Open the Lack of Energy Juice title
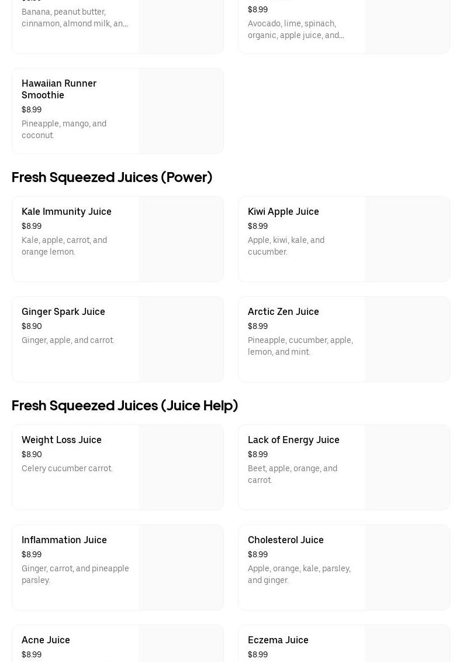The width and height of the screenshot is (470, 662). 293,440
